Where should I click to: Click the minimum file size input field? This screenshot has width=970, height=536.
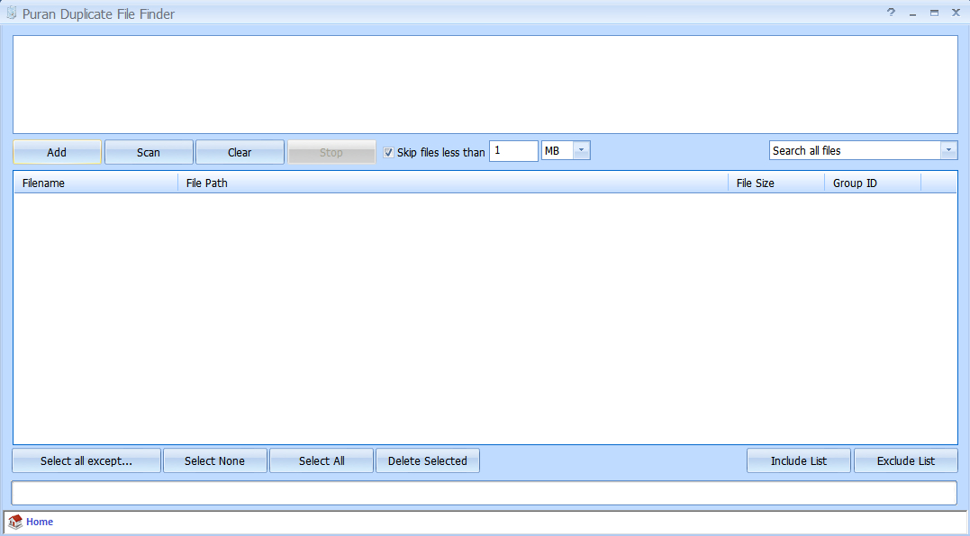(x=513, y=151)
